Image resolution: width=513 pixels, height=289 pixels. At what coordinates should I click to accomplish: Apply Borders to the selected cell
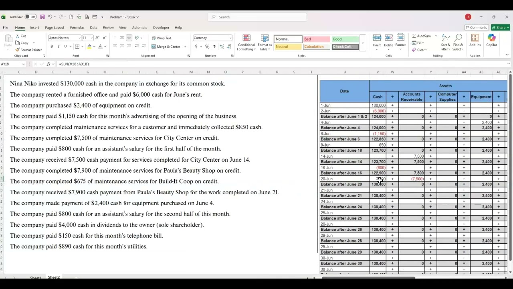[x=77, y=47]
